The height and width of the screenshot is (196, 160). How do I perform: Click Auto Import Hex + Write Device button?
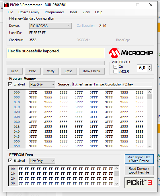point(139,159)
